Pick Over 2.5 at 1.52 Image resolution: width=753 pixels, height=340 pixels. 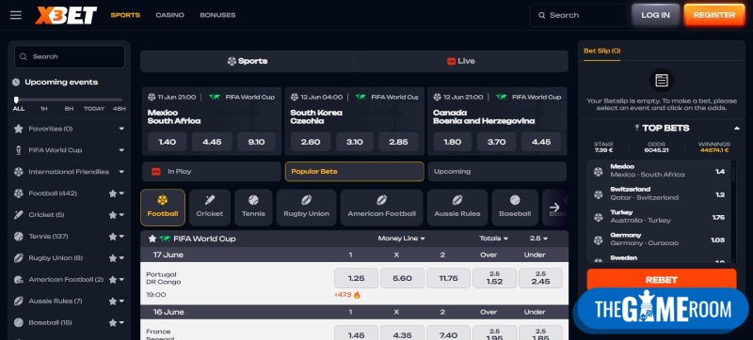[x=495, y=278]
